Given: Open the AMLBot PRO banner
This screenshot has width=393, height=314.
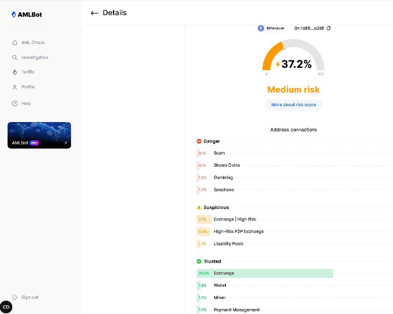Looking at the screenshot, I should (39, 135).
